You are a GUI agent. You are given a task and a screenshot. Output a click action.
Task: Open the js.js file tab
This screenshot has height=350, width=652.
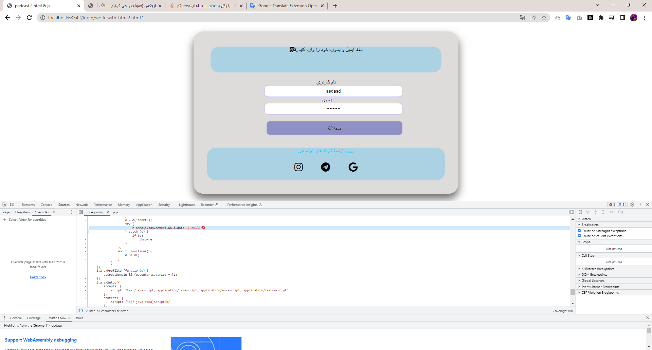click(115, 212)
